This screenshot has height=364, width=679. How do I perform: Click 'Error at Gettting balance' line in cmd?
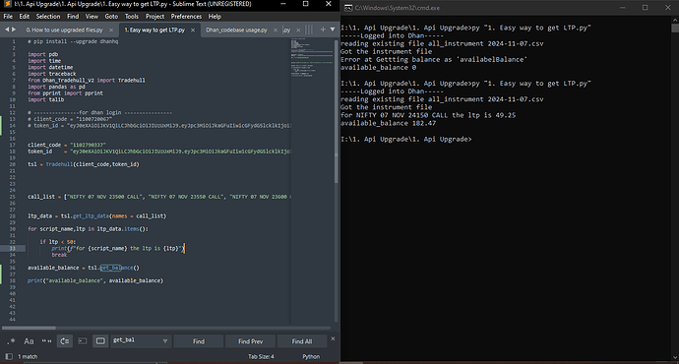434,60
